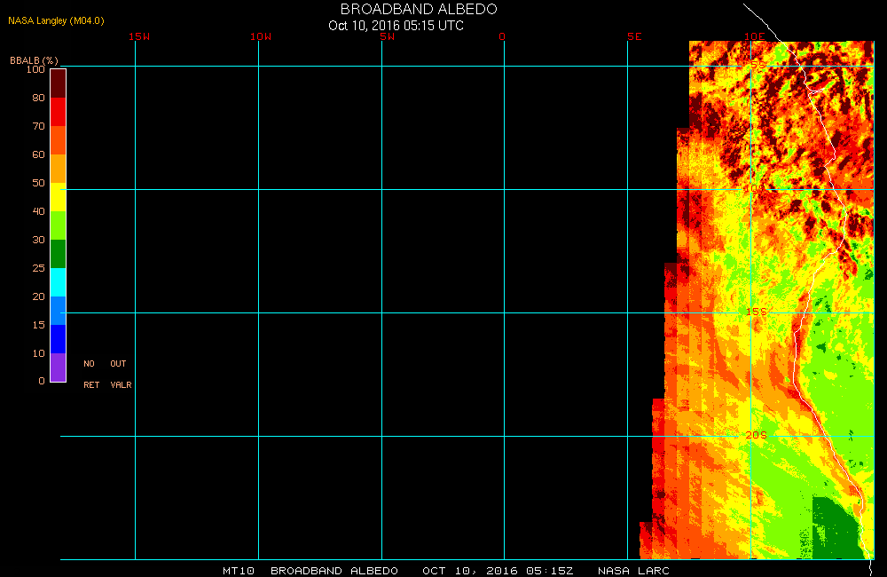The image size is (887, 577).
Task: Click the light green 30-40% legend band
Action: [58, 225]
